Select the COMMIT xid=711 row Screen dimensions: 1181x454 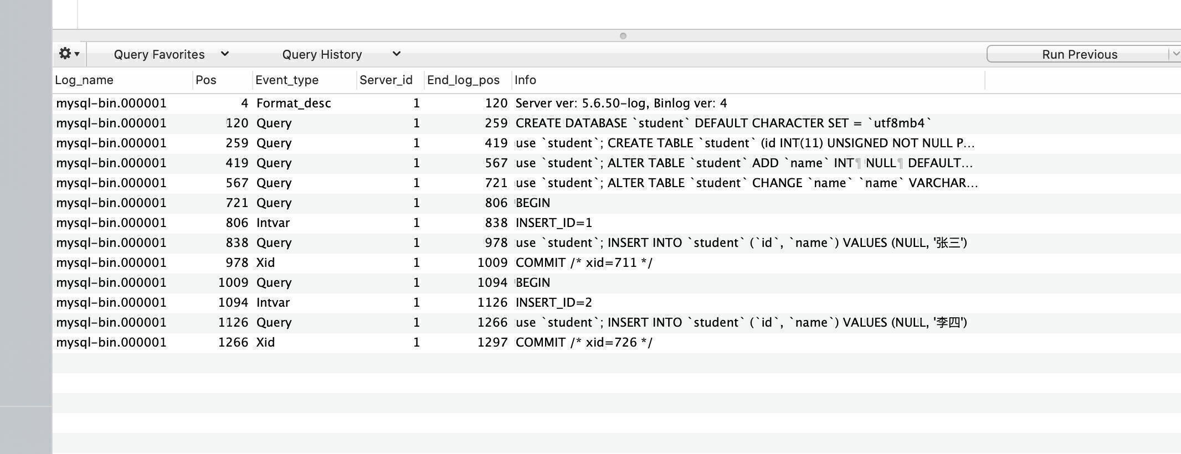617,263
